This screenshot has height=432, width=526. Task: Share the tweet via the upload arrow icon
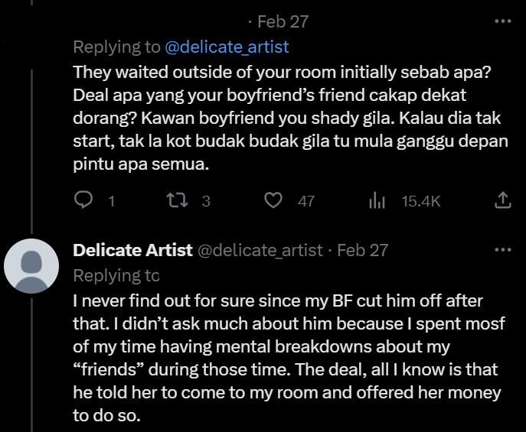pyautogui.click(x=502, y=200)
